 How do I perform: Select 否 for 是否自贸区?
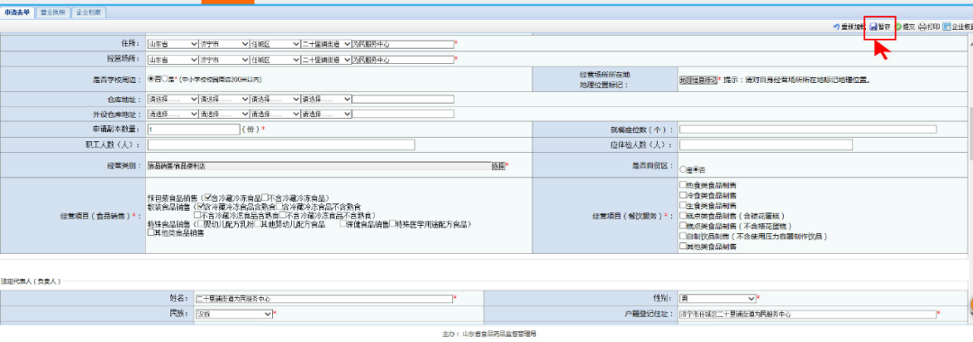(x=696, y=169)
